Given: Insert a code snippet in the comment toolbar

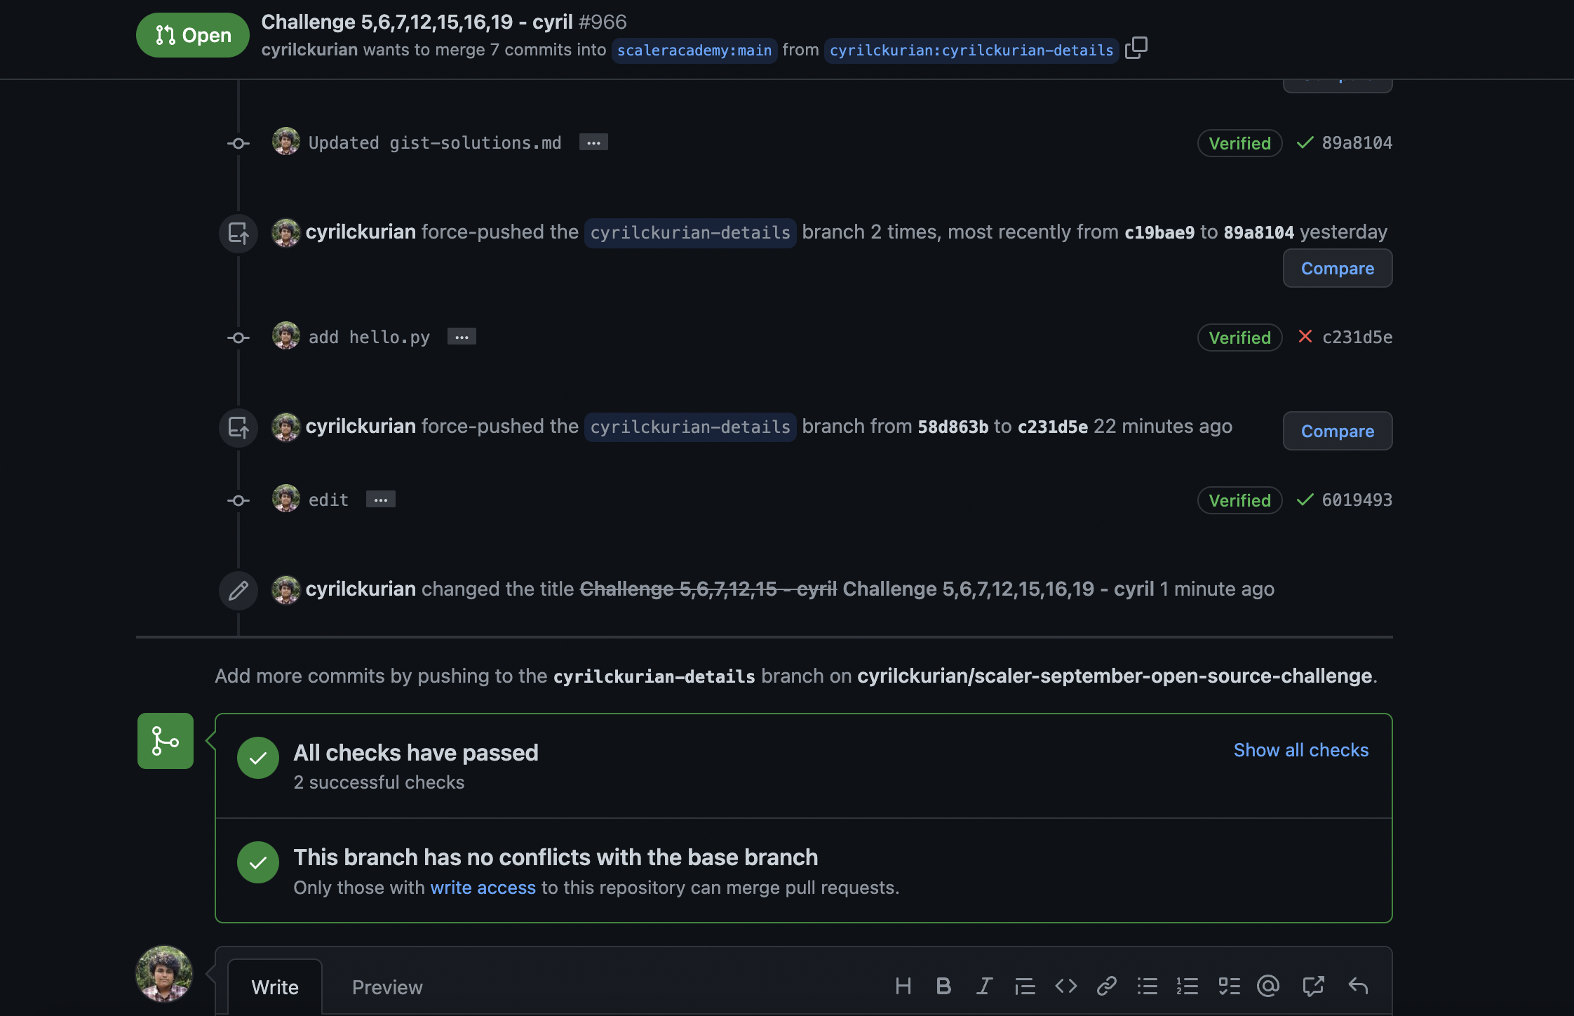Looking at the screenshot, I should (x=1065, y=986).
